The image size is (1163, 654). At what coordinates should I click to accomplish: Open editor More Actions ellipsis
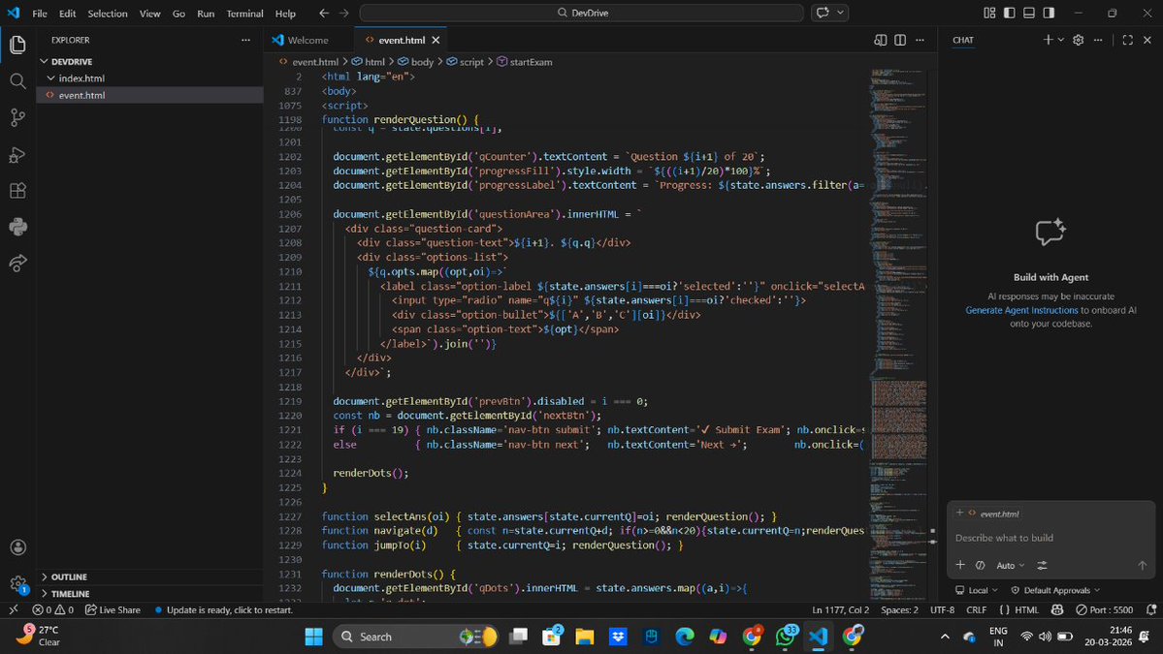[920, 40]
